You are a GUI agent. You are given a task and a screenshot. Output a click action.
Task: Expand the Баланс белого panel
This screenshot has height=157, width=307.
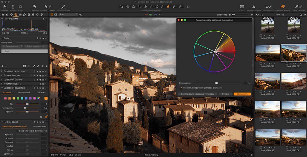(x=2, y=76)
